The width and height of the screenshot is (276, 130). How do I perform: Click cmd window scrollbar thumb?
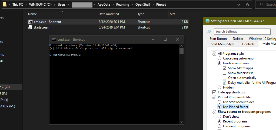point(181,51)
